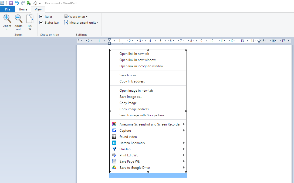Quick print the document
Image resolution: width=294 pixels, height=183 pixels.
coord(29,3)
